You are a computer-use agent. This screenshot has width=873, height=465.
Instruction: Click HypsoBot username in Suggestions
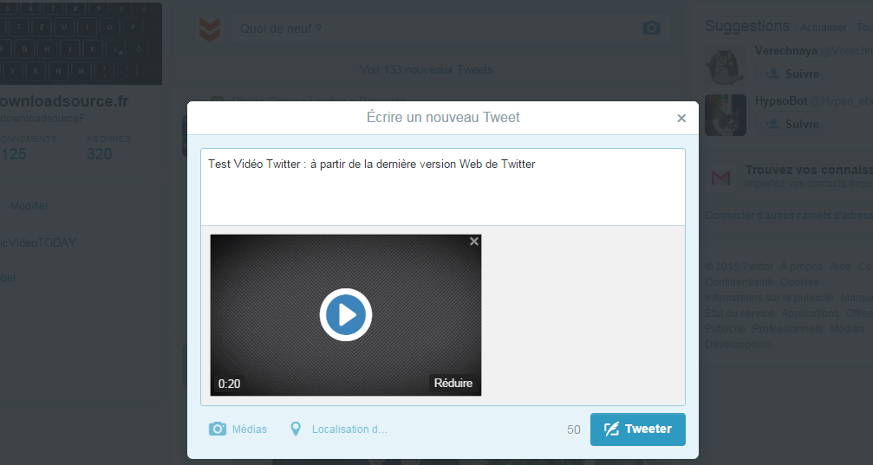click(782, 100)
